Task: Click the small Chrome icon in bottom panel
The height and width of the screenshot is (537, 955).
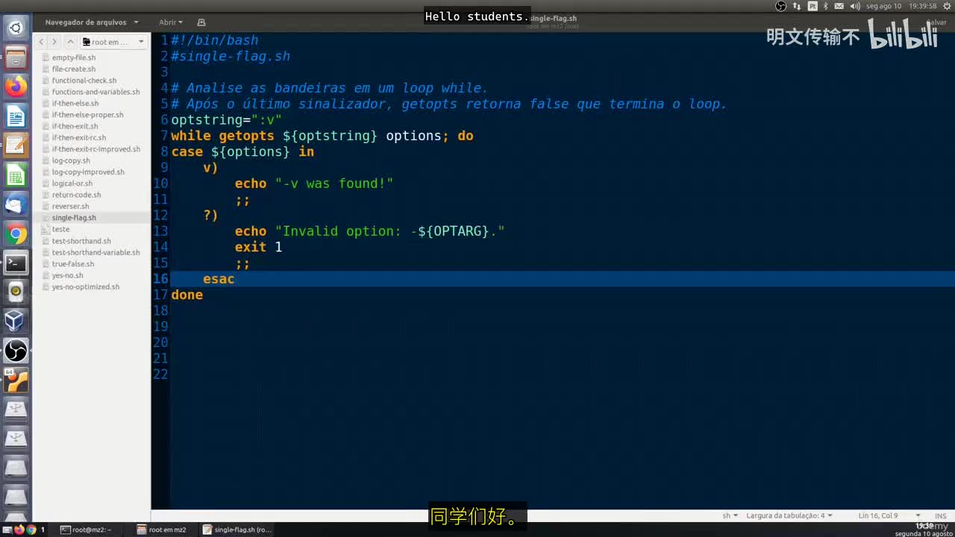Action: 31,530
